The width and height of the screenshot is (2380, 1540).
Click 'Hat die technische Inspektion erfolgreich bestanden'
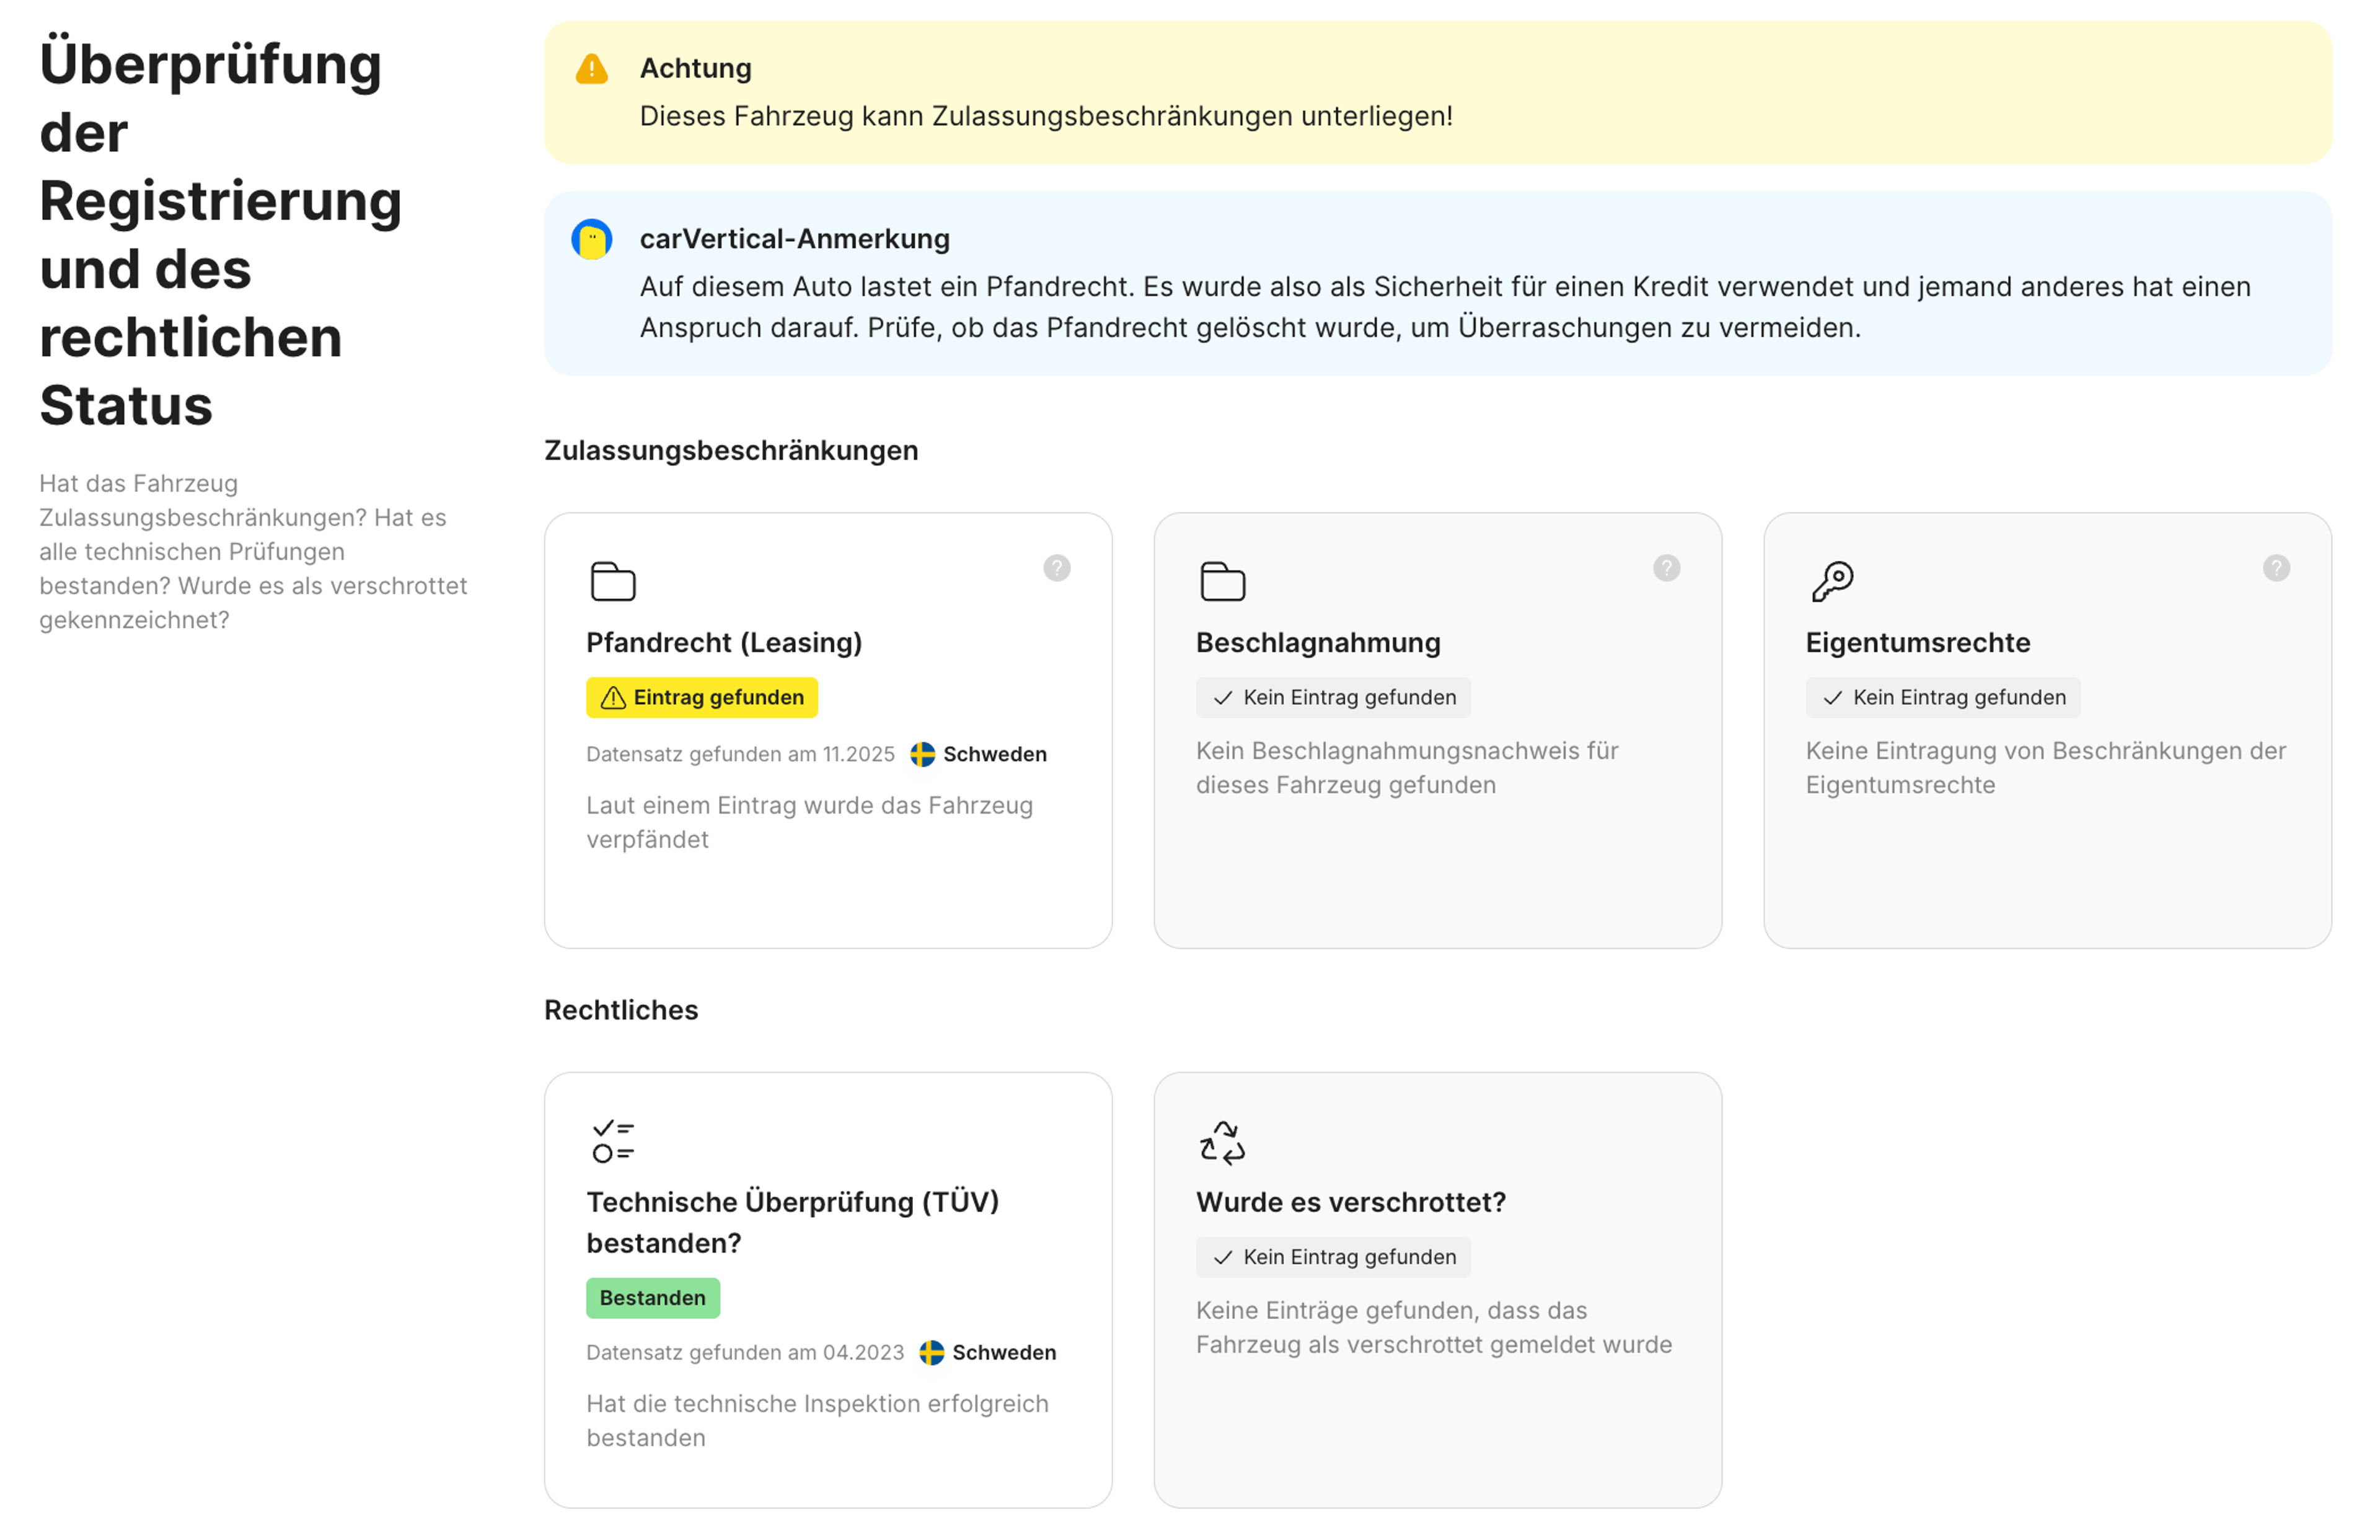pyautogui.click(x=817, y=1421)
